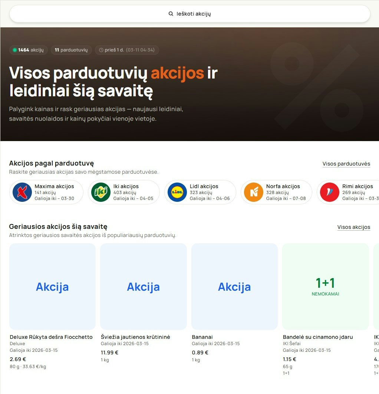Click the Maxima store logo
Image resolution: width=379 pixels, height=394 pixels.
click(x=22, y=192)
